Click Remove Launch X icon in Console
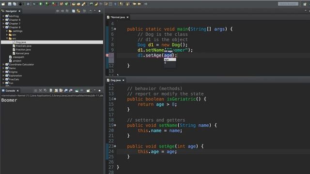The width and height of the screenshot is (310, 174). point(40,90)
